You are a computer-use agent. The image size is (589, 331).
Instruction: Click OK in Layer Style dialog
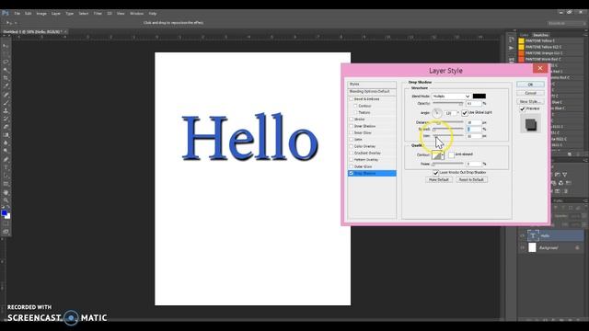pyautogui.click(x=530, y=85)
